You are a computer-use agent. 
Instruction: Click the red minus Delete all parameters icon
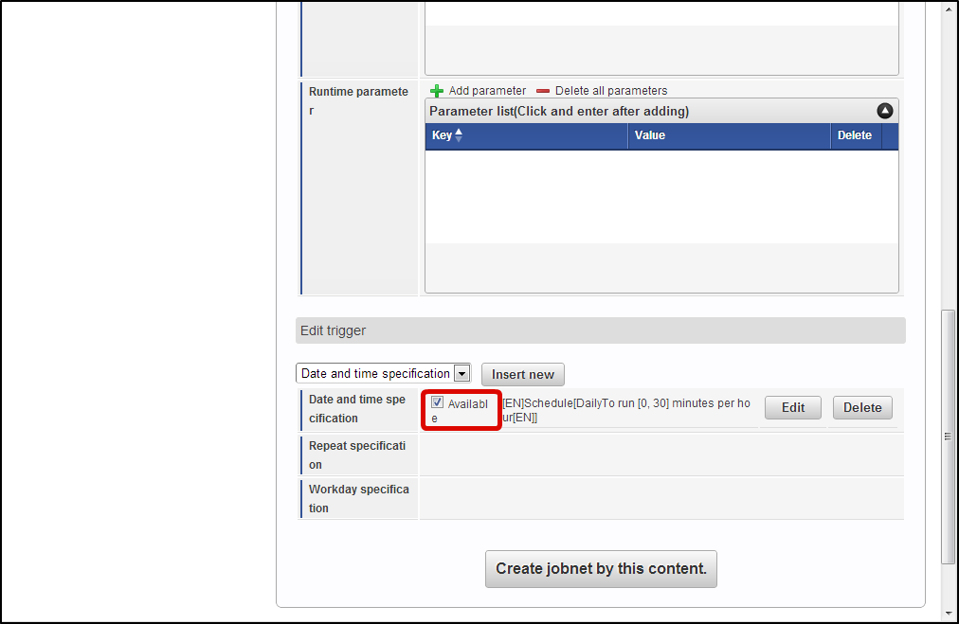click(x=542, y=91)
